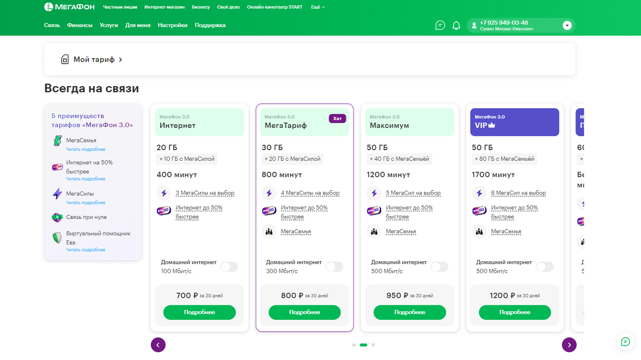Viewport: 641px width, 360px height.
Task: Click pre5G icon in Максимум card
Action: [374, 211]
